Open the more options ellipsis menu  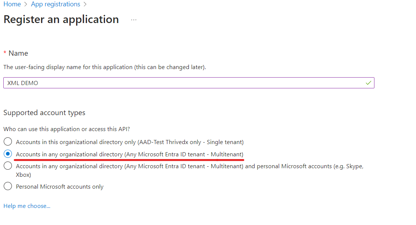coord(134,20)
